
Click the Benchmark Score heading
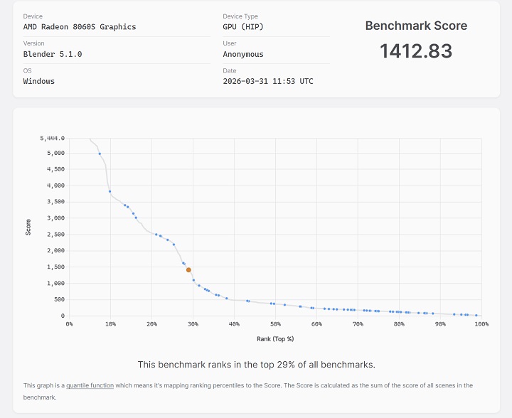416,26
